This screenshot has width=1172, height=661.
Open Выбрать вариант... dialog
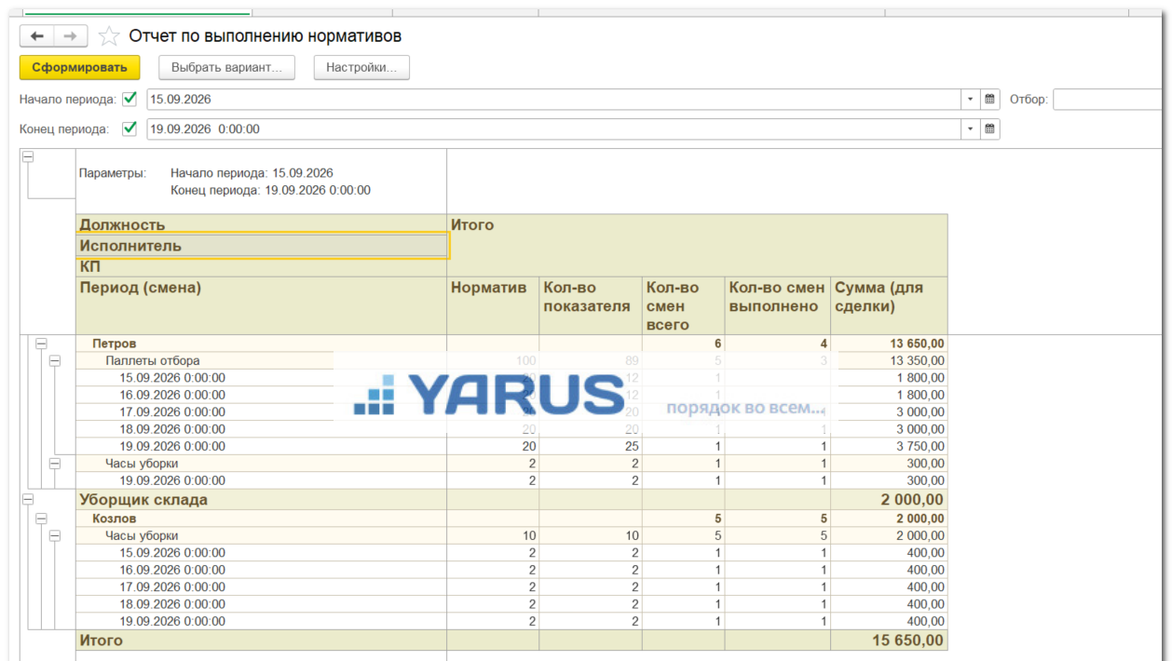click(226, 68)
